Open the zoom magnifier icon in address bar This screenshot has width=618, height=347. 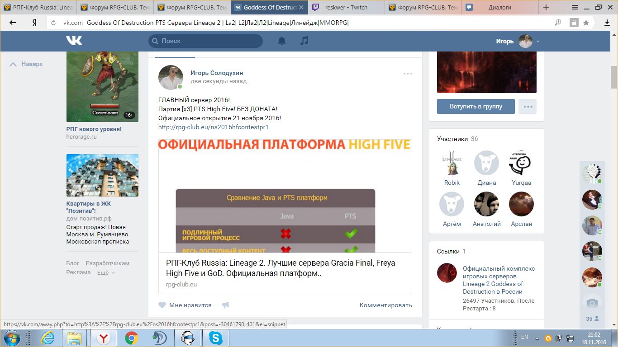pyautogui.click(x=558, y=23)
